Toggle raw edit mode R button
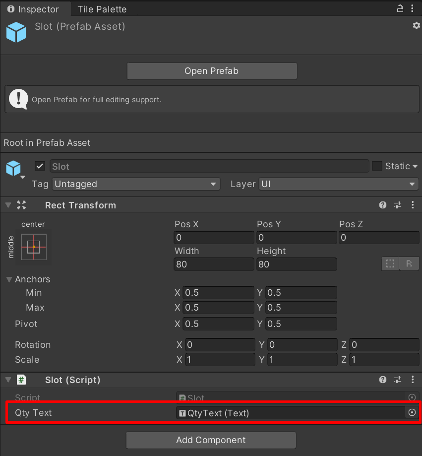Screen dimensions: 422x456 click(409, 264)
